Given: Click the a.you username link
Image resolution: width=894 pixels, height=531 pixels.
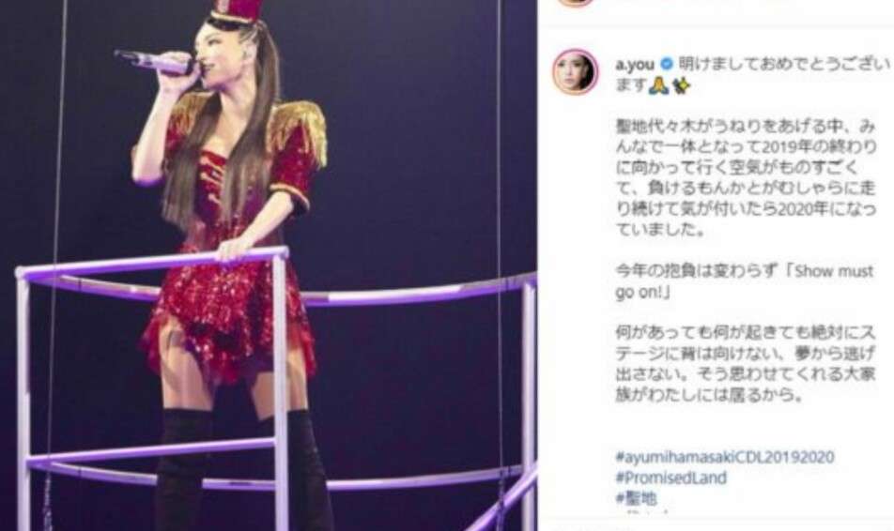Looking at the screenshot, I should [635, 65].
